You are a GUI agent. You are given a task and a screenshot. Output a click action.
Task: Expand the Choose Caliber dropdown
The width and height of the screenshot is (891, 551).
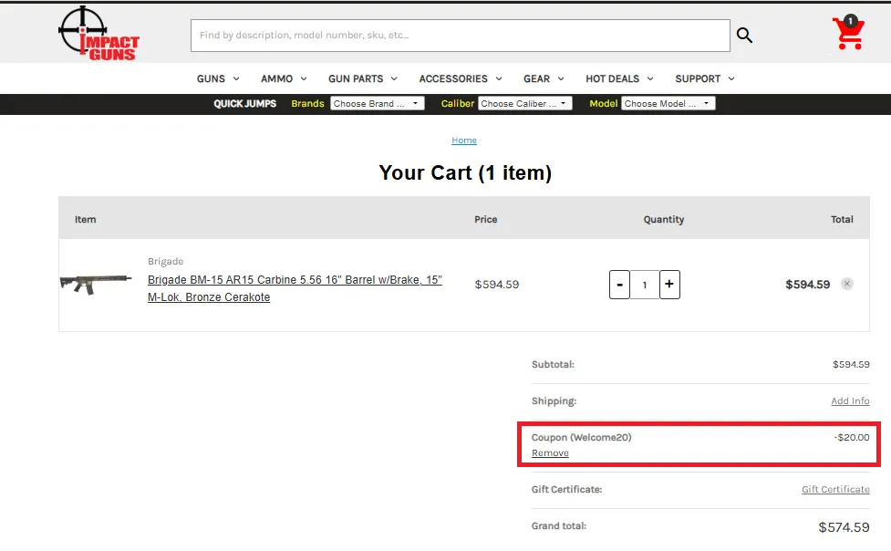525,103
